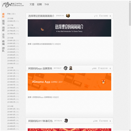The height and width of the screenshot is (131, 131).
Task: Select the 团队 category tab
Action: [x=3, y=49]
